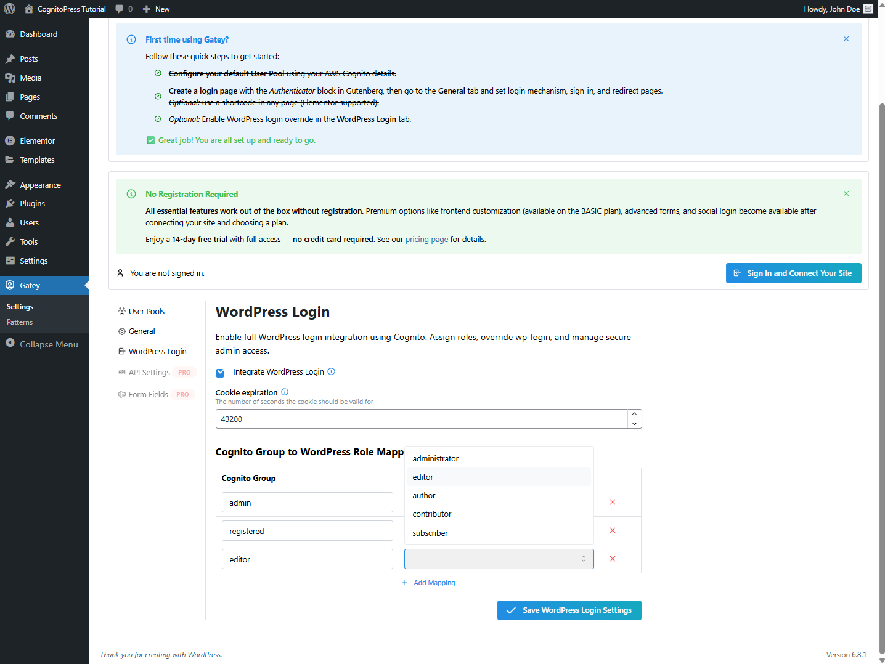Go to Dashboard in sidebar

point(44,34)
